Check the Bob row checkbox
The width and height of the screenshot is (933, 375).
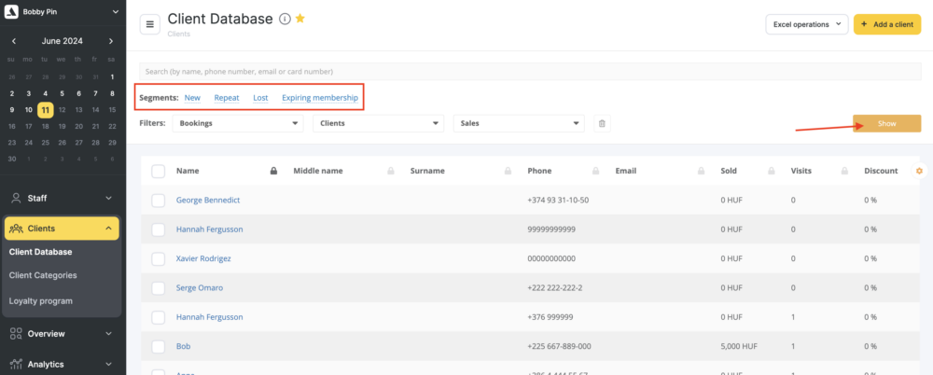pyautogui.click(x=159, y=346)
